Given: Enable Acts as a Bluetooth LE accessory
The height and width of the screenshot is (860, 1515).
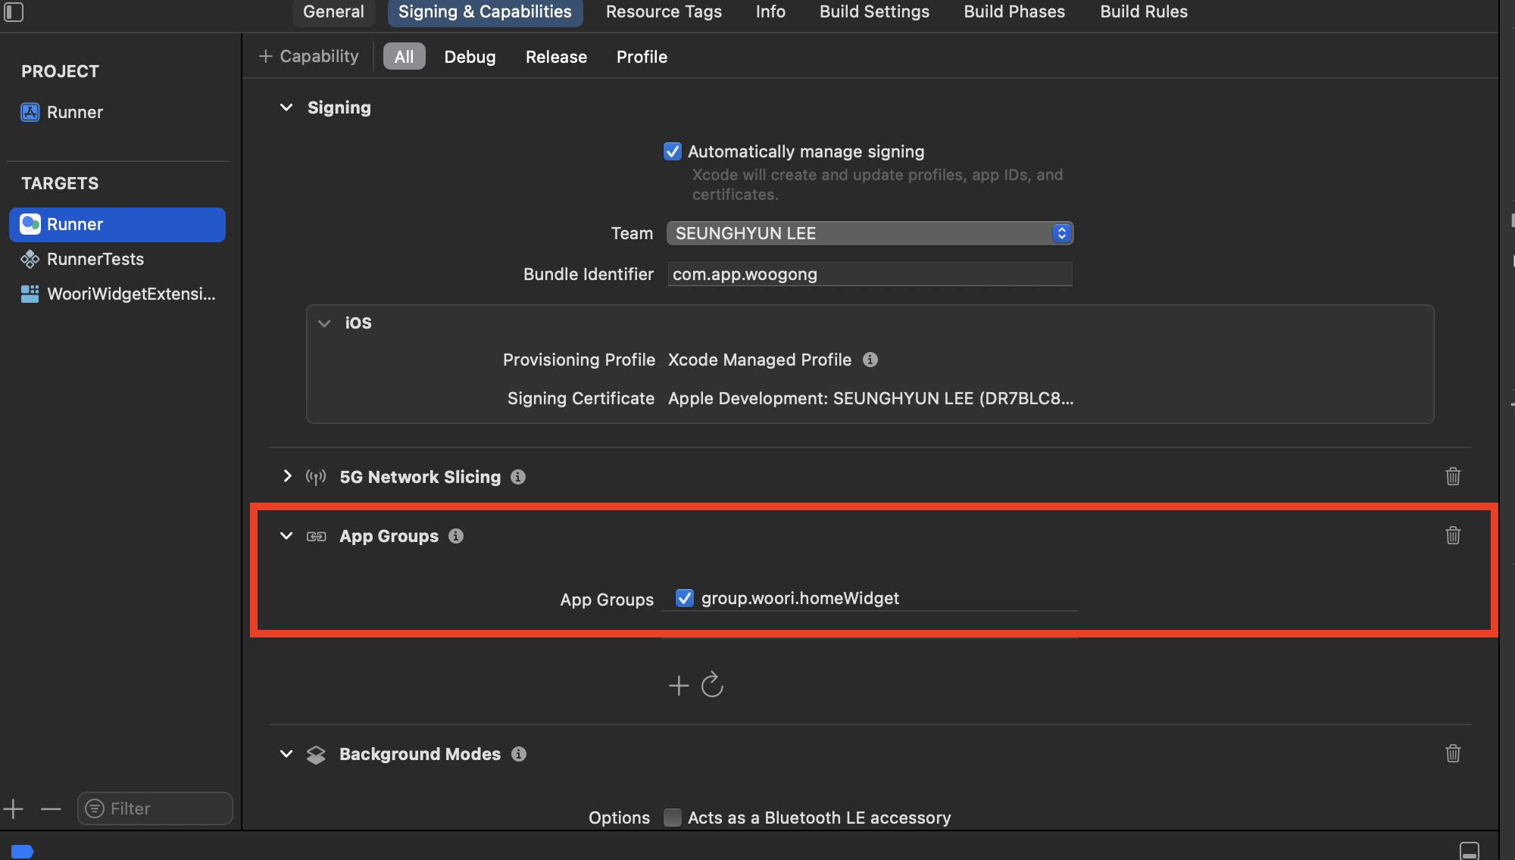Looking at the screenshot, I should tap(672, 818).
